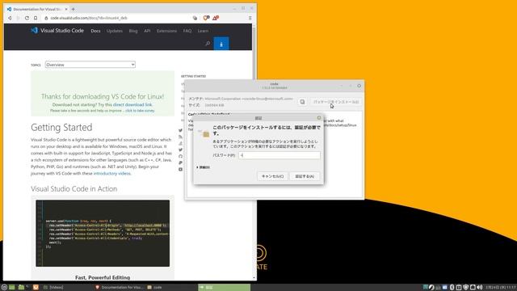517x291 pixels.
Task: Click the RSS feed icon beside article
Action: (180, 137)
